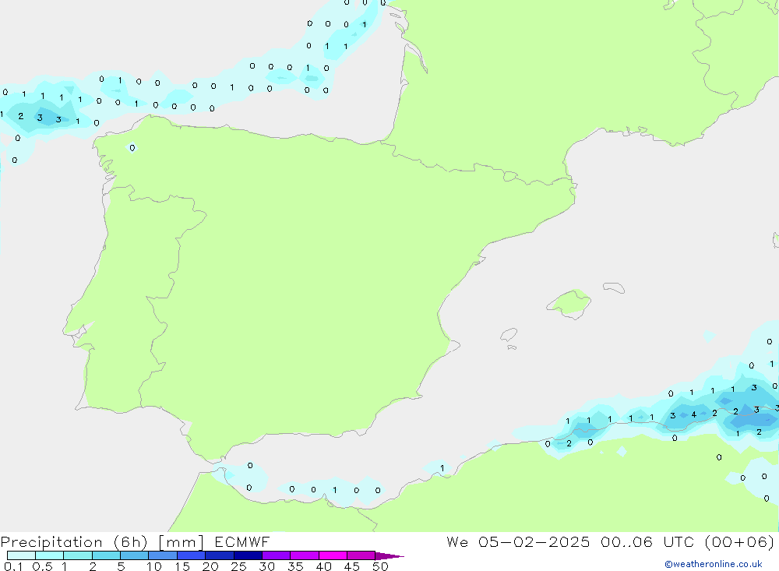Click the 20–25 mm dark blue swatch
The width and height of the screenshot is (779, 571).
[220, 555]
